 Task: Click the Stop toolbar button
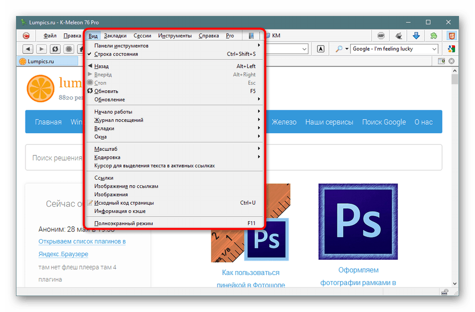tap(69, 49)
